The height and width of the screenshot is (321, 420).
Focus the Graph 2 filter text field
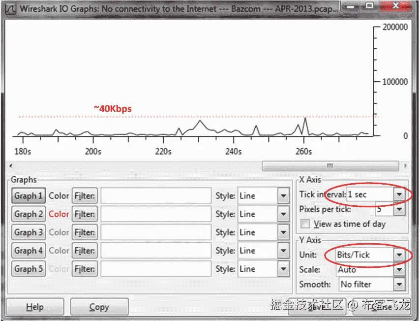click(x=156, y=214)
